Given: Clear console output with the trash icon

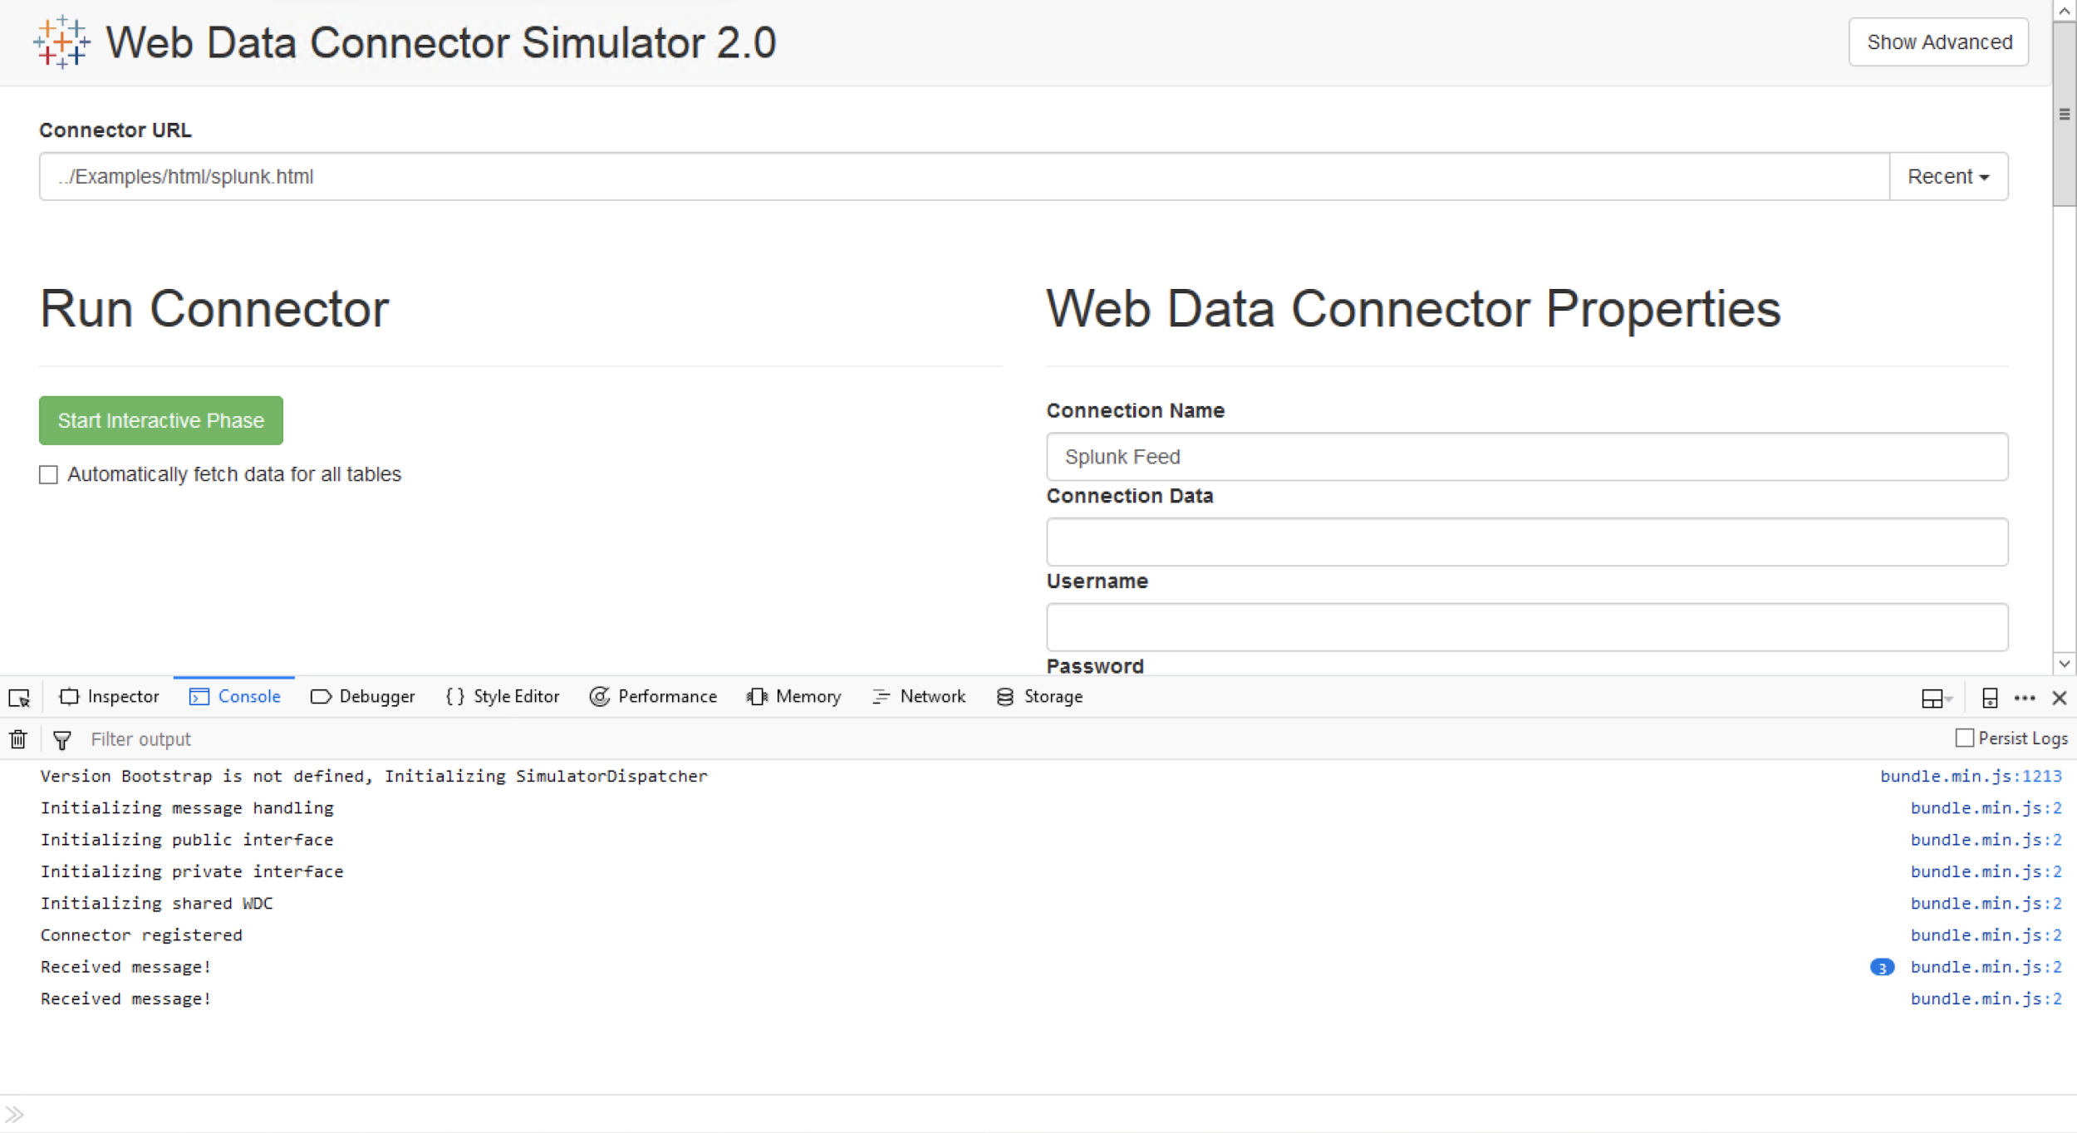Looking at the screenshot, I should (18, 738).
